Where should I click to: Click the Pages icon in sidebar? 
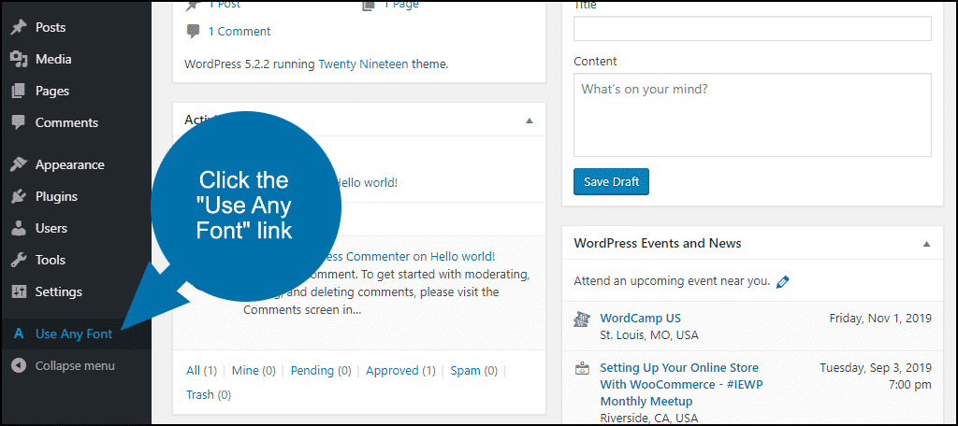coord(18,91)
